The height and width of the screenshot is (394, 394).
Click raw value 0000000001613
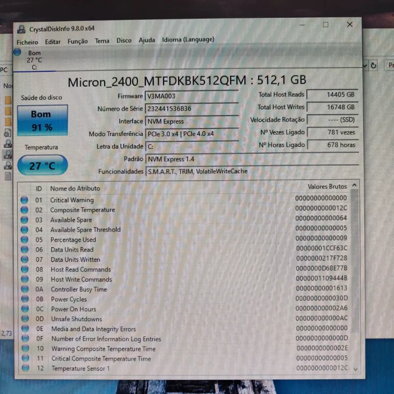point(322,288)
